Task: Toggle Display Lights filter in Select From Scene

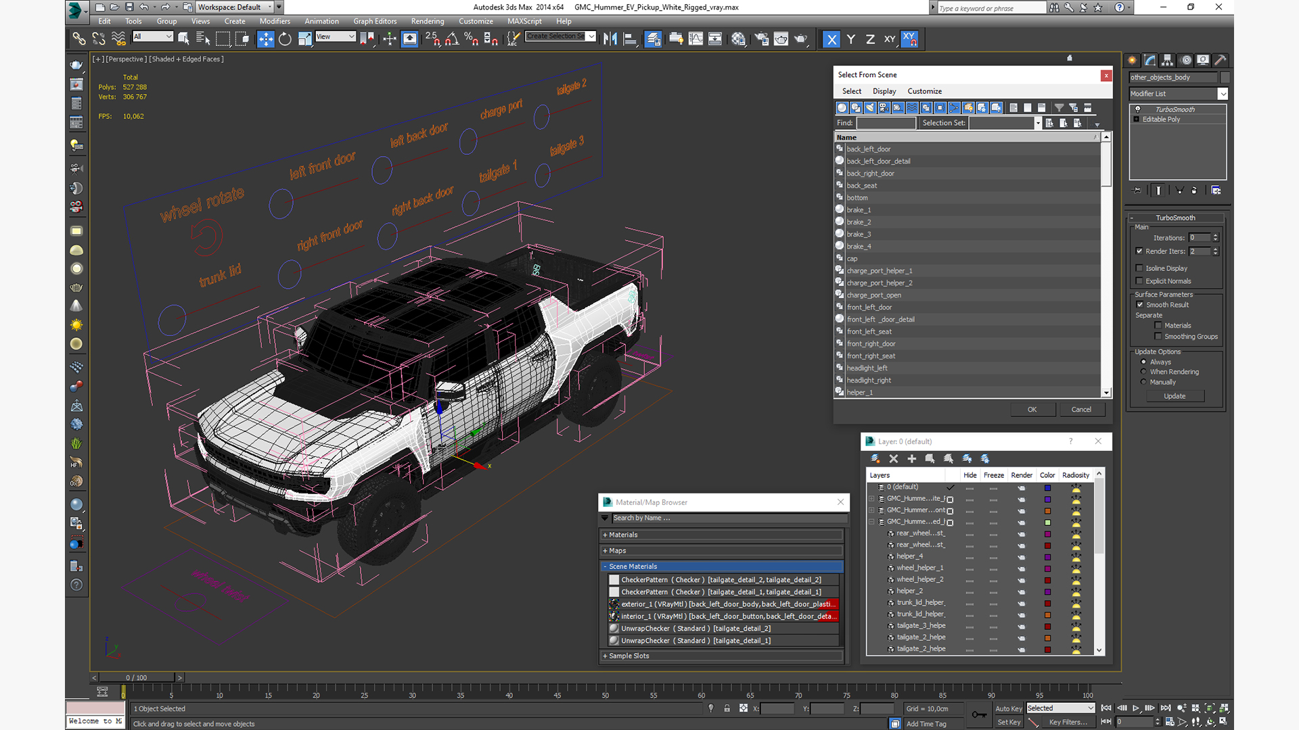Action: (870, 108)
